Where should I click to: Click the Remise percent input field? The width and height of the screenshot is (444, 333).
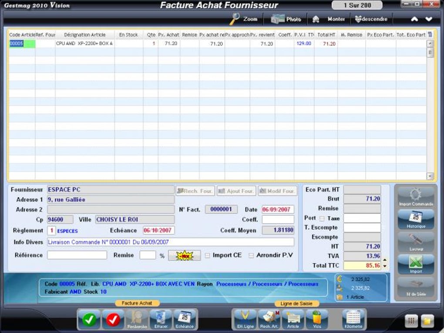pyautogui.click(x=148, y=255)
